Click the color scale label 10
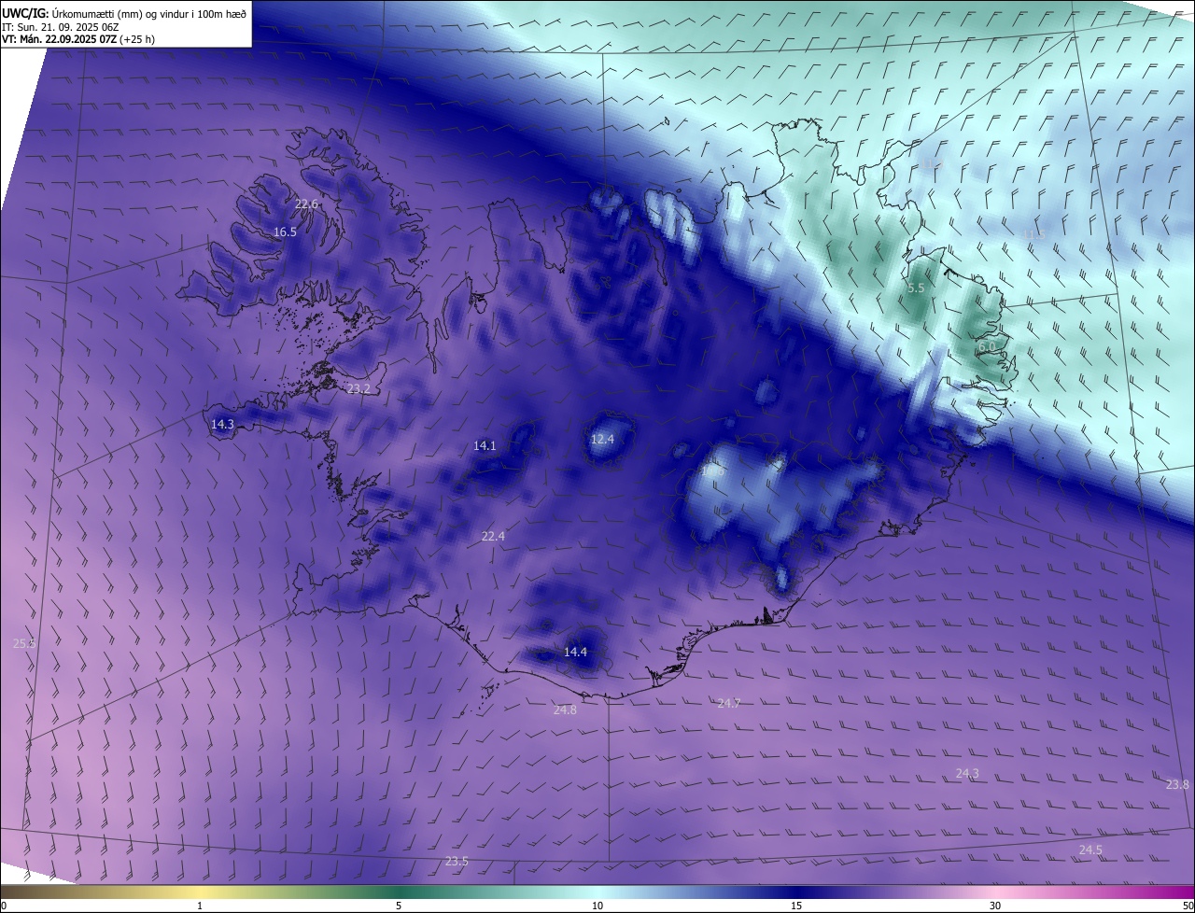The height and width of the screenshot is (913, 1195). pos(597,906)
